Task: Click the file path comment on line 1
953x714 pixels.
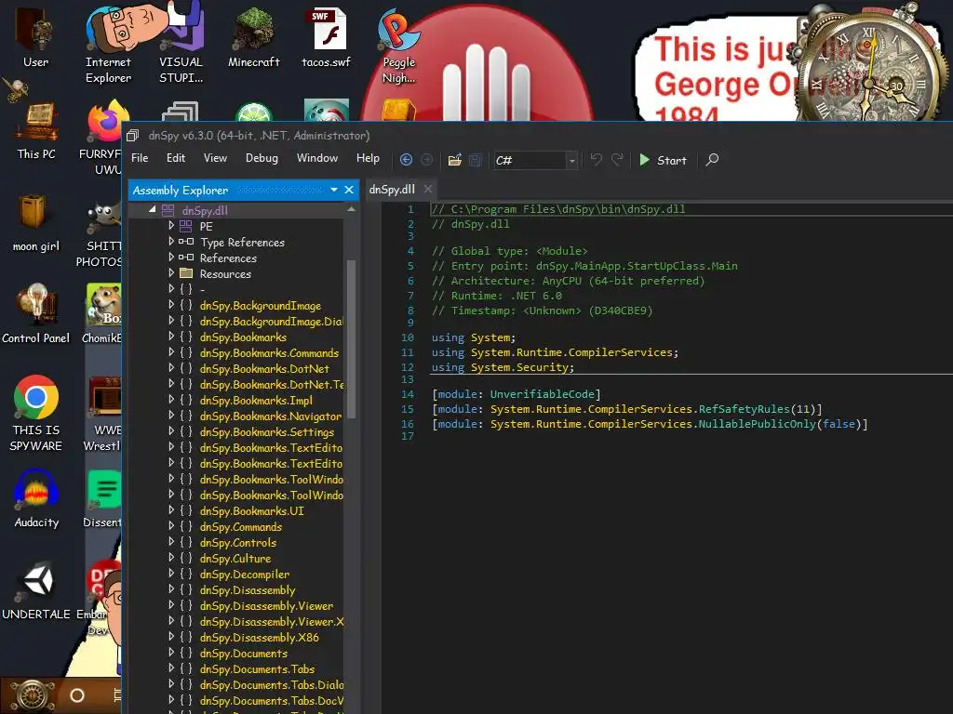Action: tap(558, 209)
